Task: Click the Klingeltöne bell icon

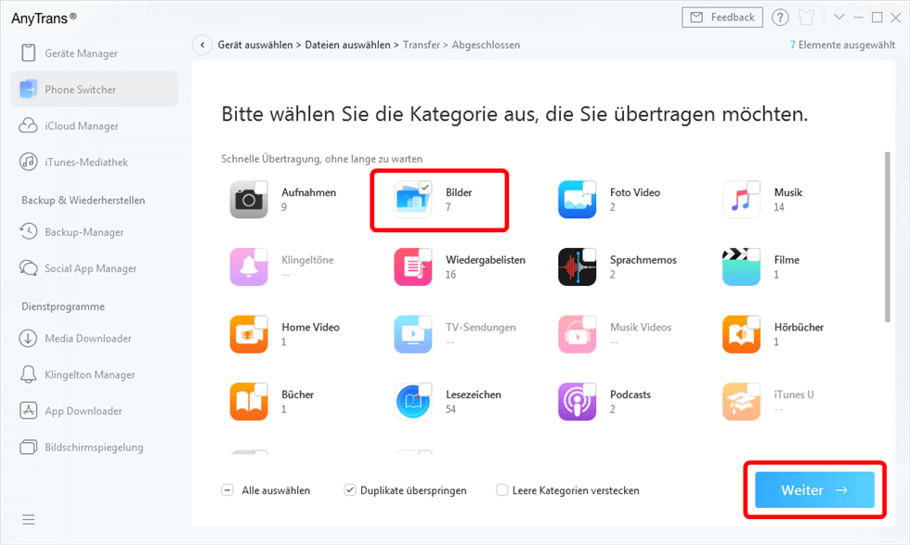Action: click(249, 267)
